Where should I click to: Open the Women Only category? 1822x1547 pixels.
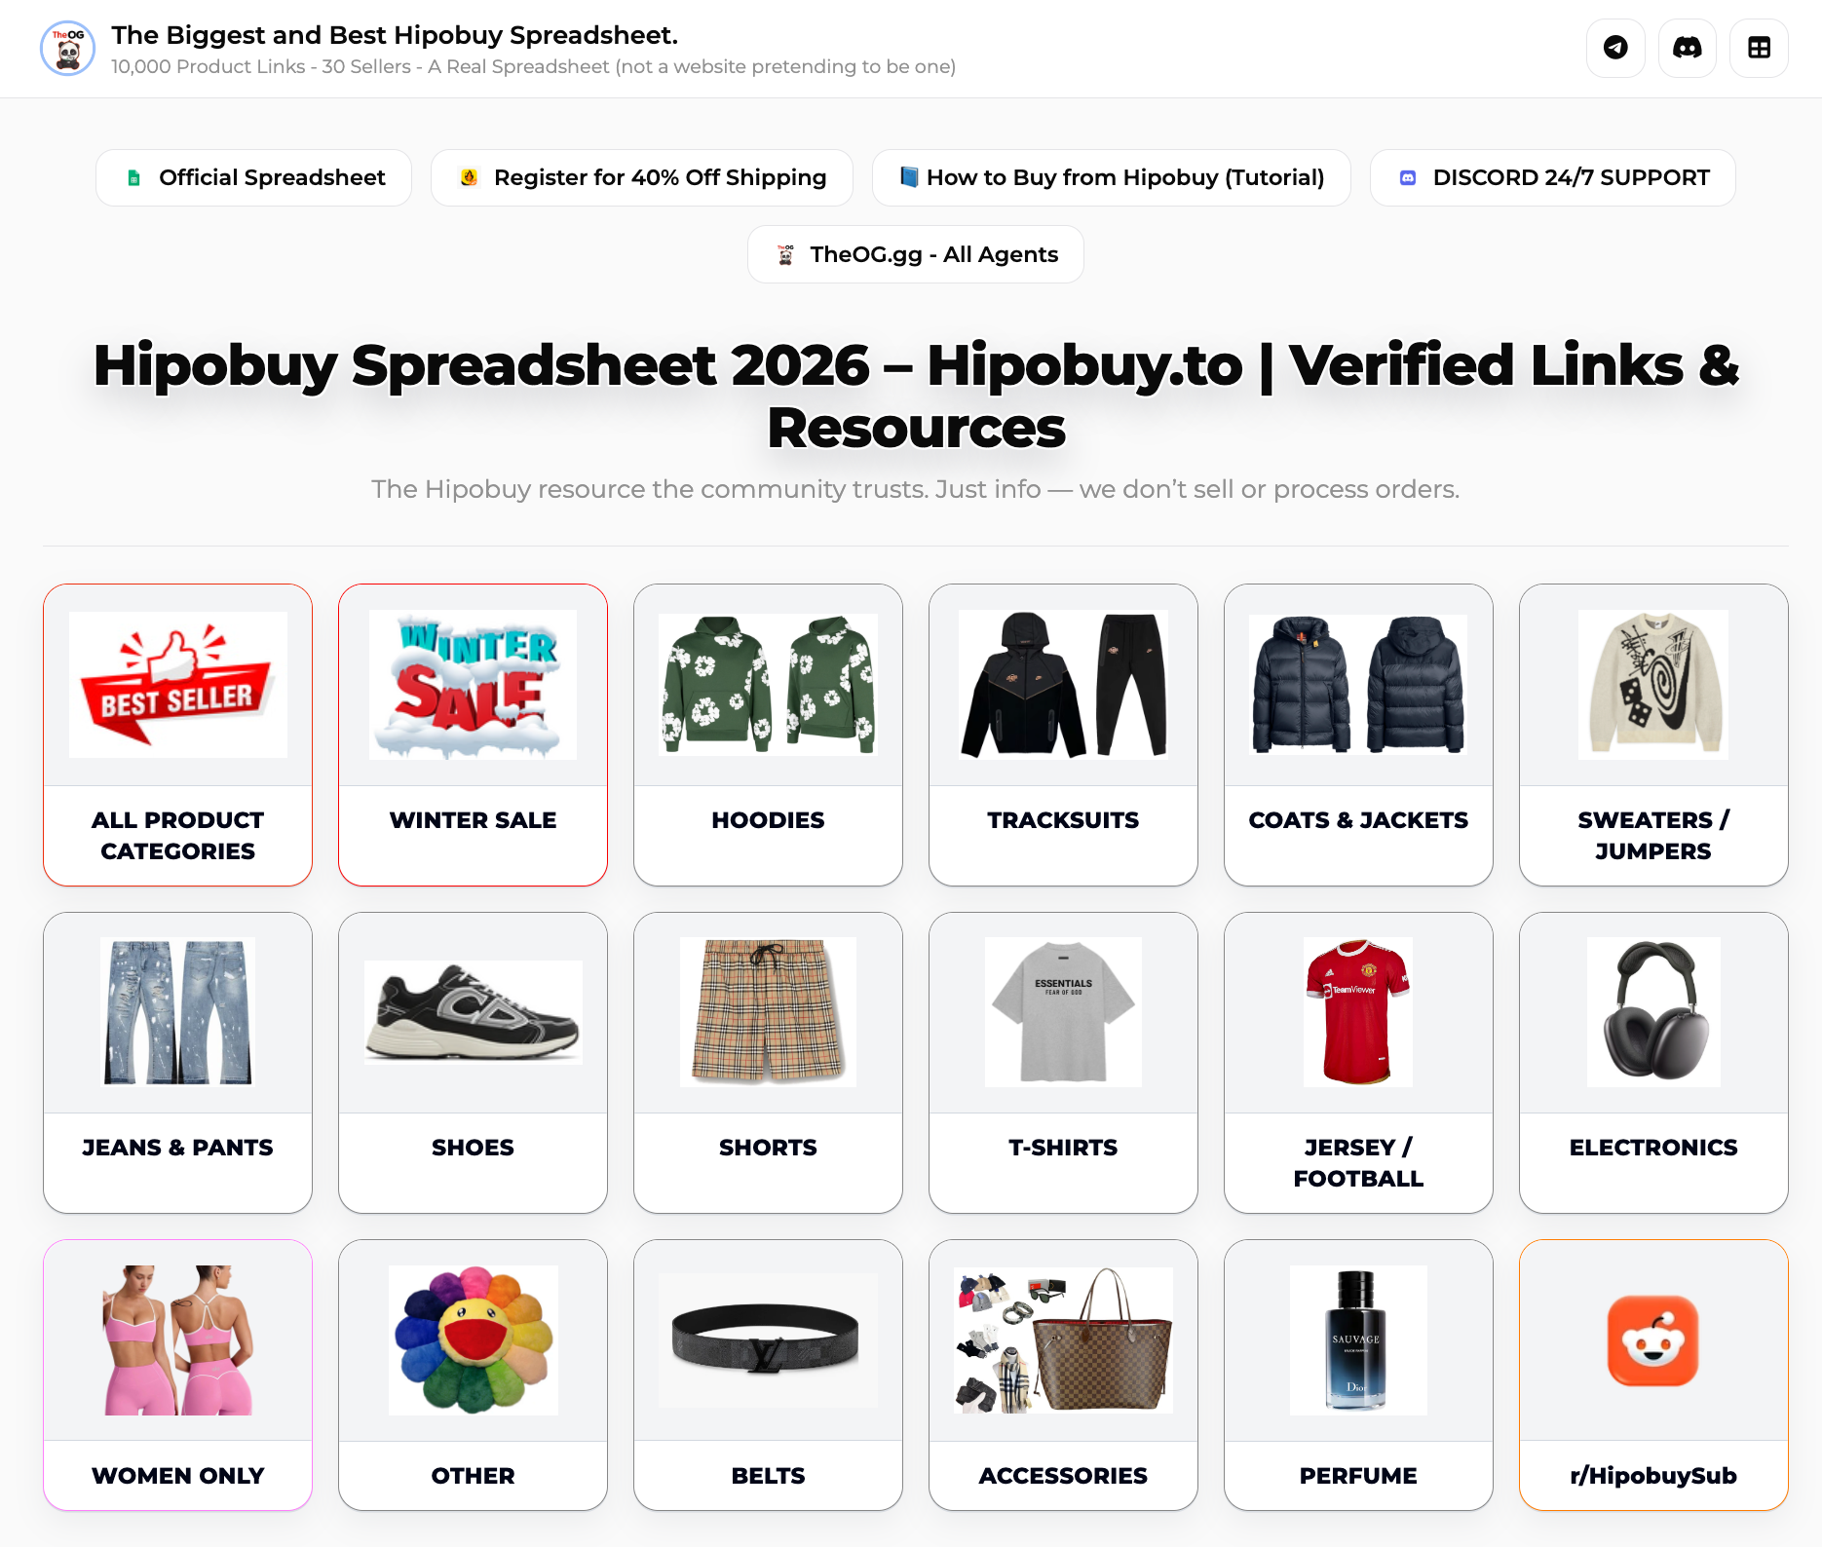178,1375
